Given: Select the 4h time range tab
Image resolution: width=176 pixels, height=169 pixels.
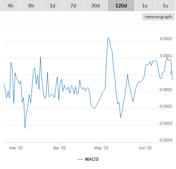Looking at the screenshot, I should point(10,6).
